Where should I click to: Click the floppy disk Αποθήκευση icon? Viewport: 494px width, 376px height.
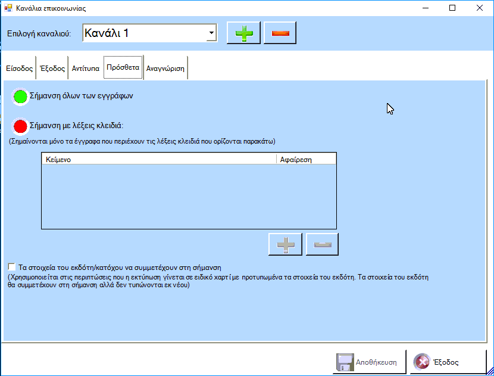click(x=345, y=362)
